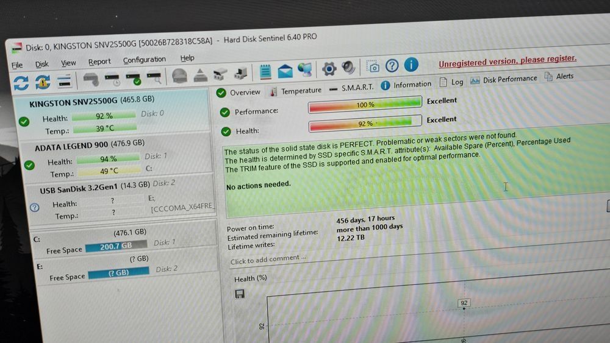Switch to the S.M.A.R.T. tab
The width and height of the screenshot is (610, 343).
tap(351, 88)
